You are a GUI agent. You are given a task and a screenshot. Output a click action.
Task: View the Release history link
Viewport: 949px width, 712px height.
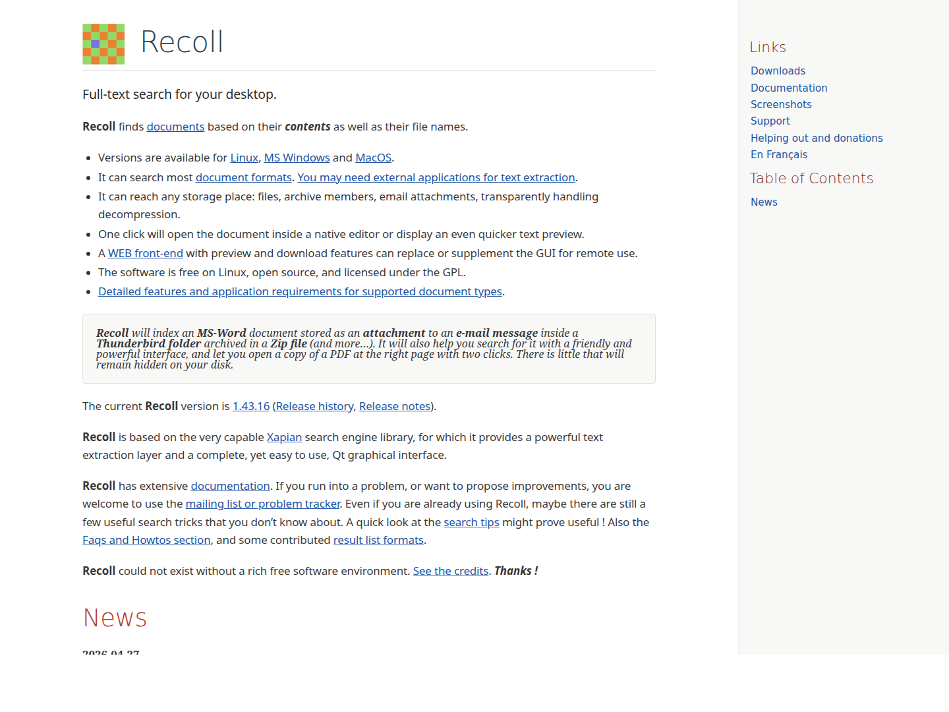click(x=314, y=406)
